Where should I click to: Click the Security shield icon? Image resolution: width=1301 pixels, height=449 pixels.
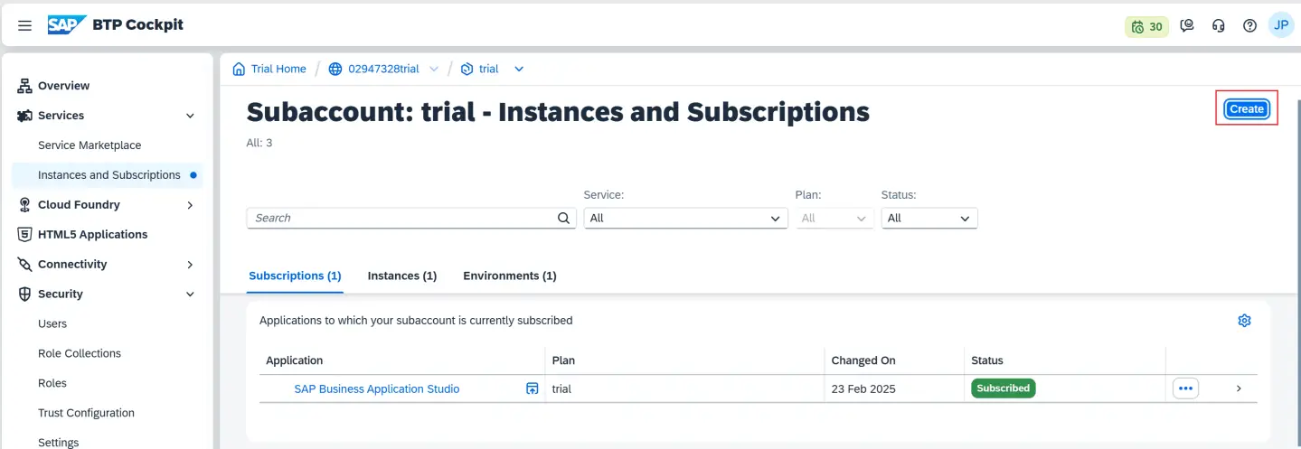[24, 294]
